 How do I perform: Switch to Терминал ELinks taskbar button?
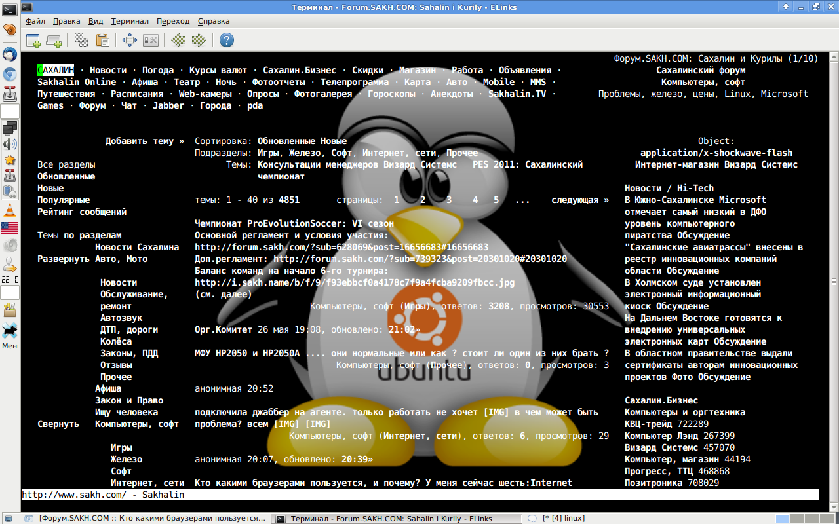click(x=397, y=518)
